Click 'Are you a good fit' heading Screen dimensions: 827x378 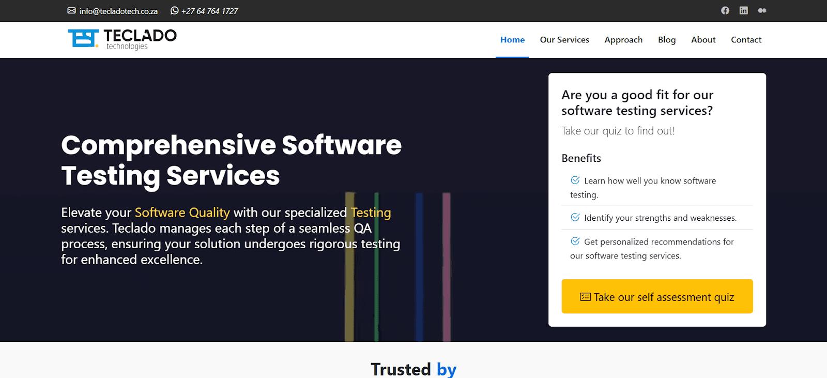pos(637,102)
